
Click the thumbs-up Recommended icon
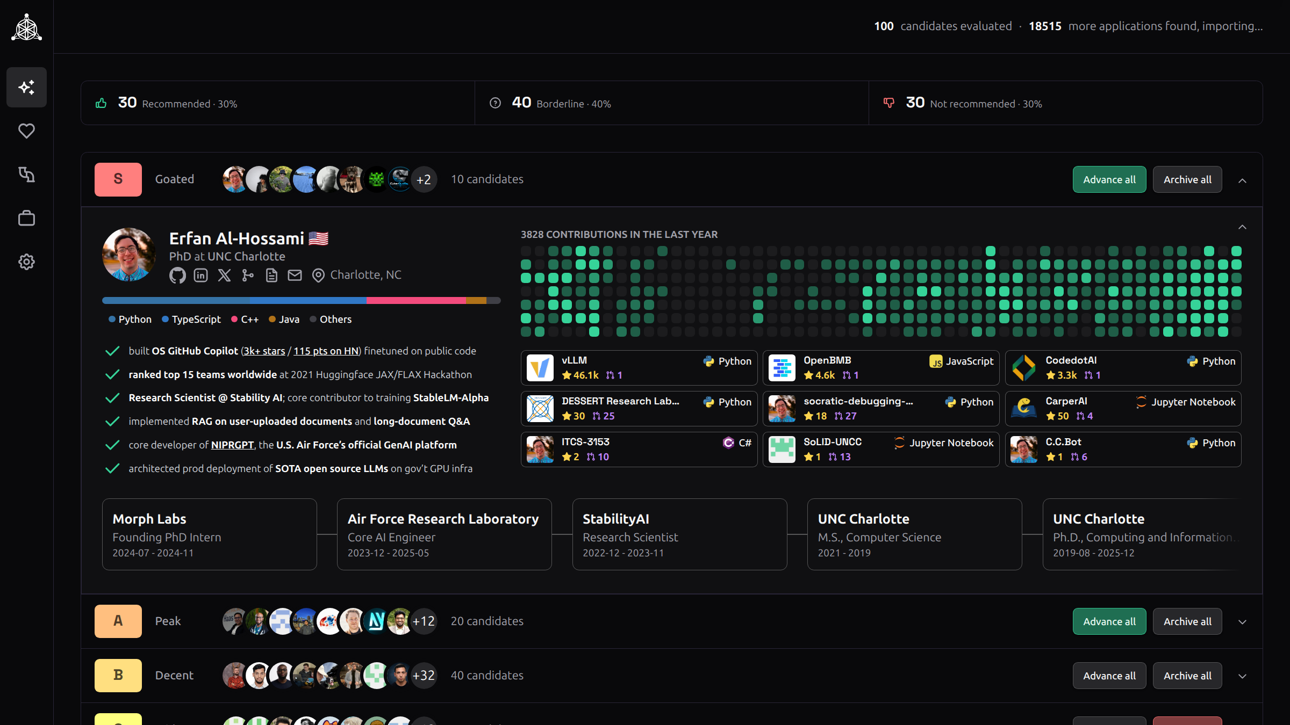(101, 103)
